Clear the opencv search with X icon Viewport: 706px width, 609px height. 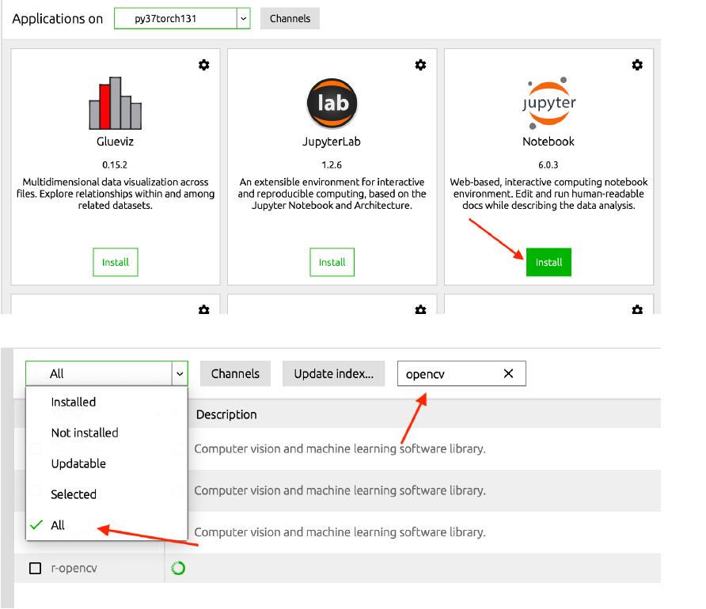(508, 373)
